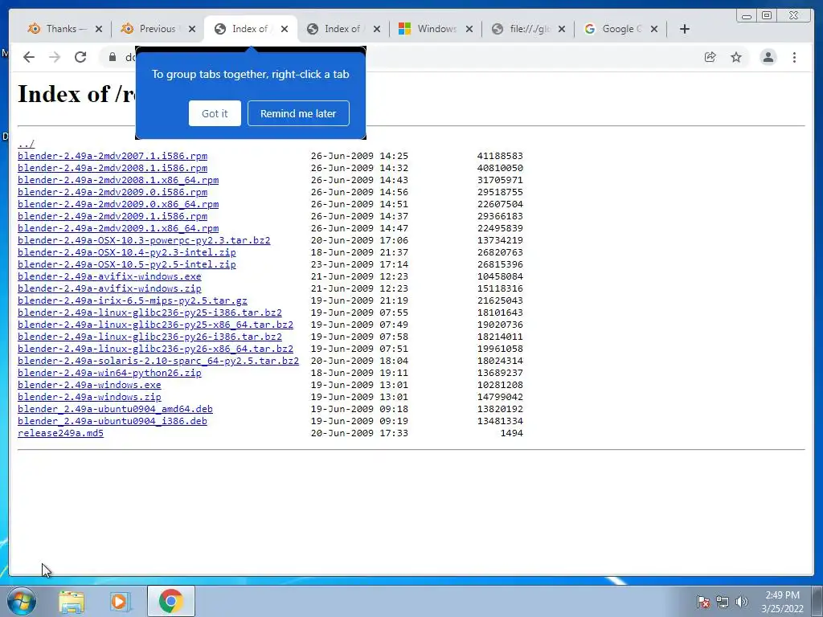Screen dimensions: 823x617
Task: Download the OSX-10.5 py2.5 intel zip
Action: [x=126, y=264]
